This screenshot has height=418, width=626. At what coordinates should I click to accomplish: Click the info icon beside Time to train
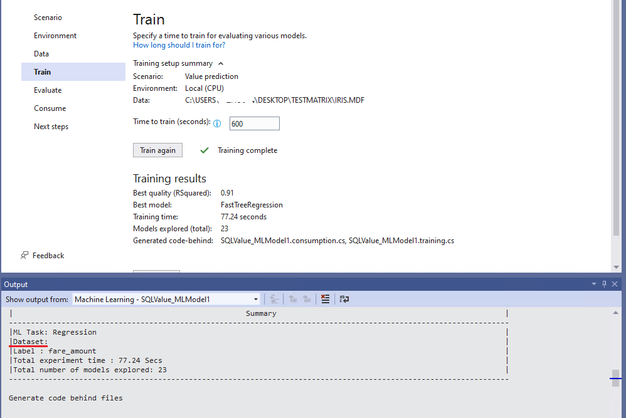coord(217,123)
